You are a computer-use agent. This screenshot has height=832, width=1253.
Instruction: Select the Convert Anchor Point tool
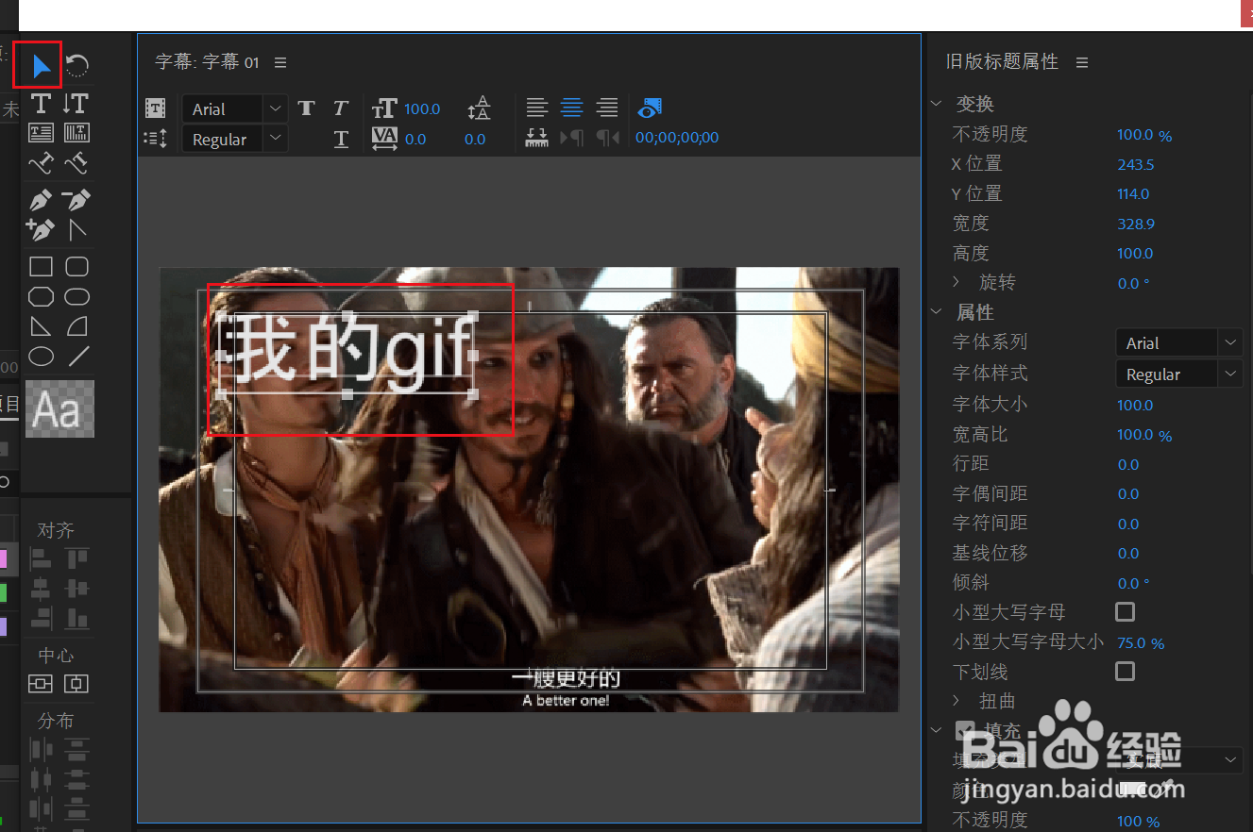pyautogui.click(x=76, y=229)
